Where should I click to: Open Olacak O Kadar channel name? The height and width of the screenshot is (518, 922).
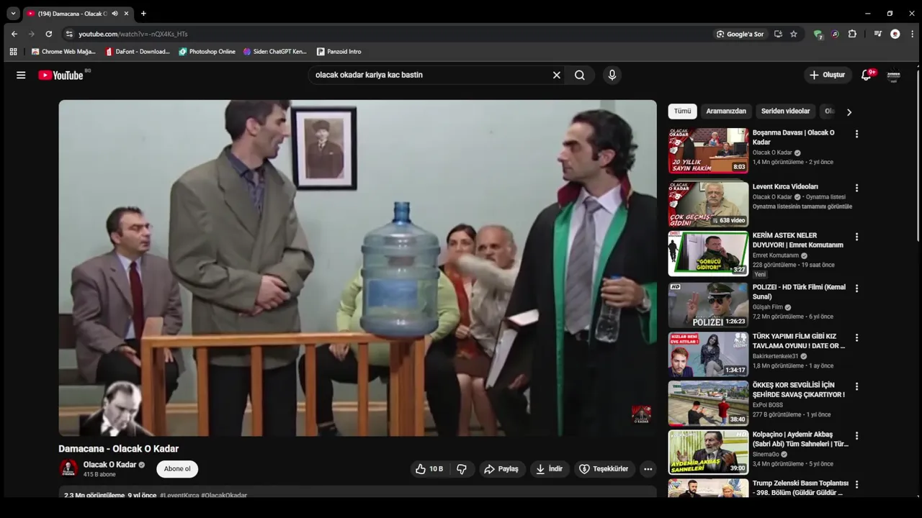coord(109,465)
